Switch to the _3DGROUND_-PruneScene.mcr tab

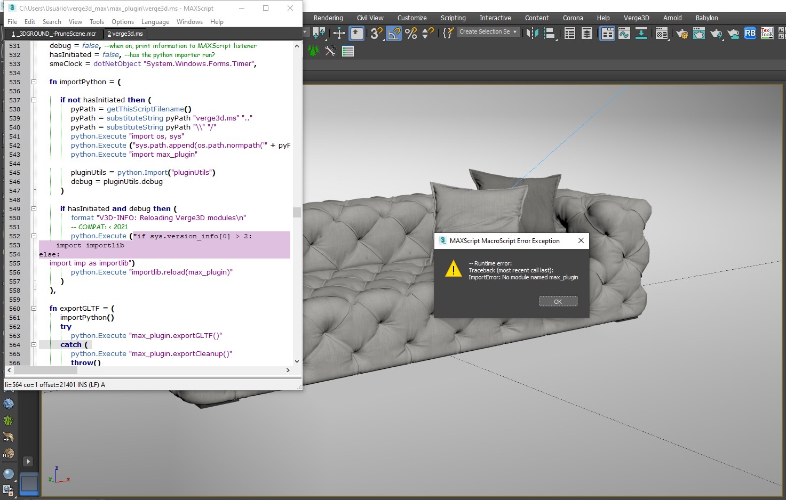tap(53, 34)
